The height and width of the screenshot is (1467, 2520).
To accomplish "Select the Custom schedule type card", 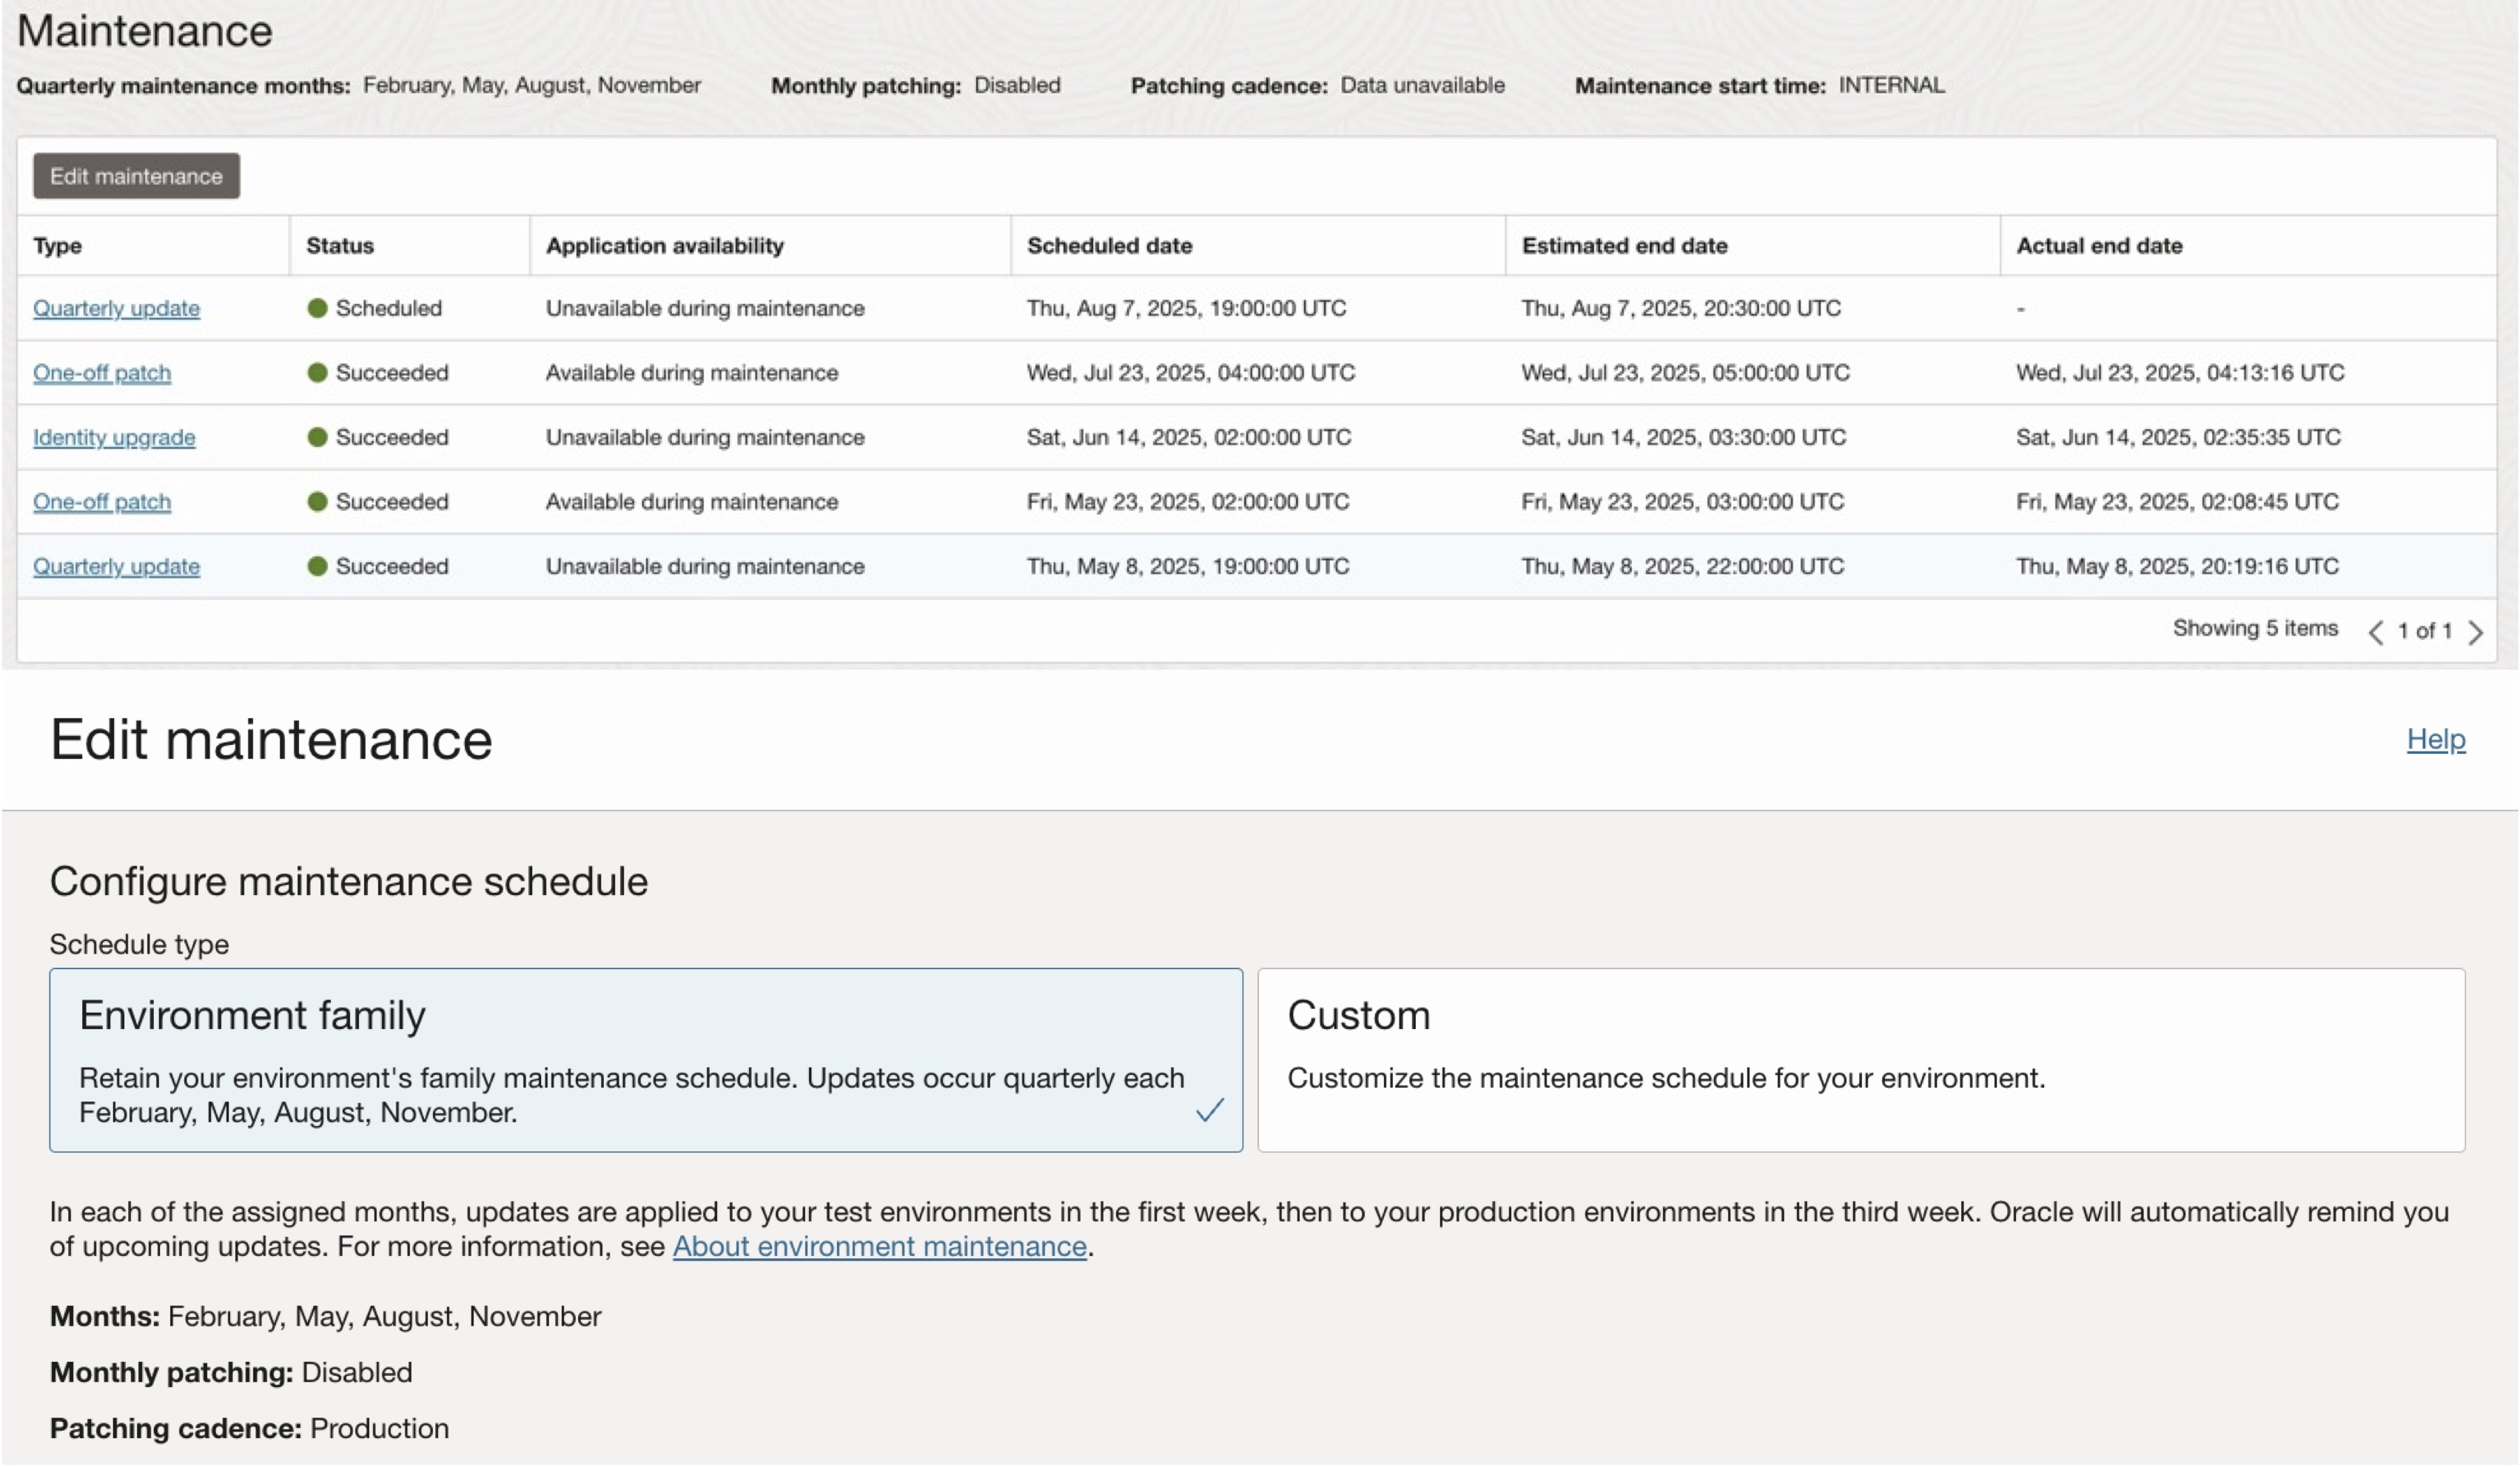I will click(1860, 1059).
